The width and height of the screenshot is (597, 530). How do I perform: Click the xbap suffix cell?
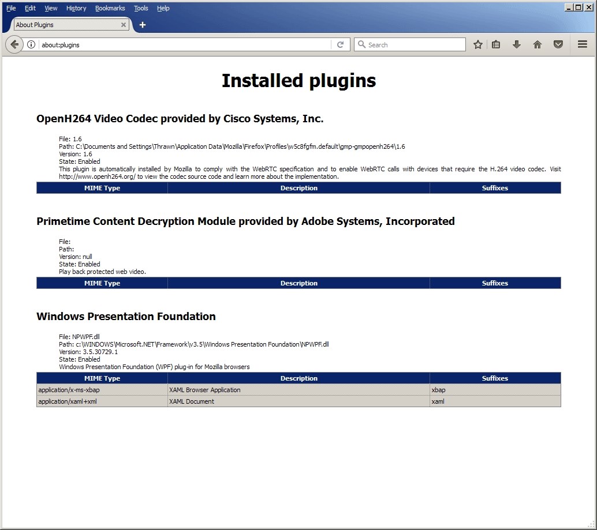[x=495, y=390]
